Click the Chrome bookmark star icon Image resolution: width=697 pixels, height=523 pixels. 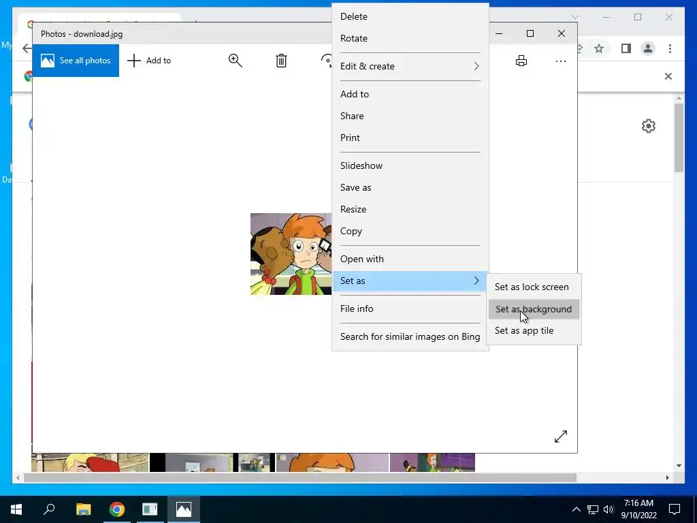point(599,48)
